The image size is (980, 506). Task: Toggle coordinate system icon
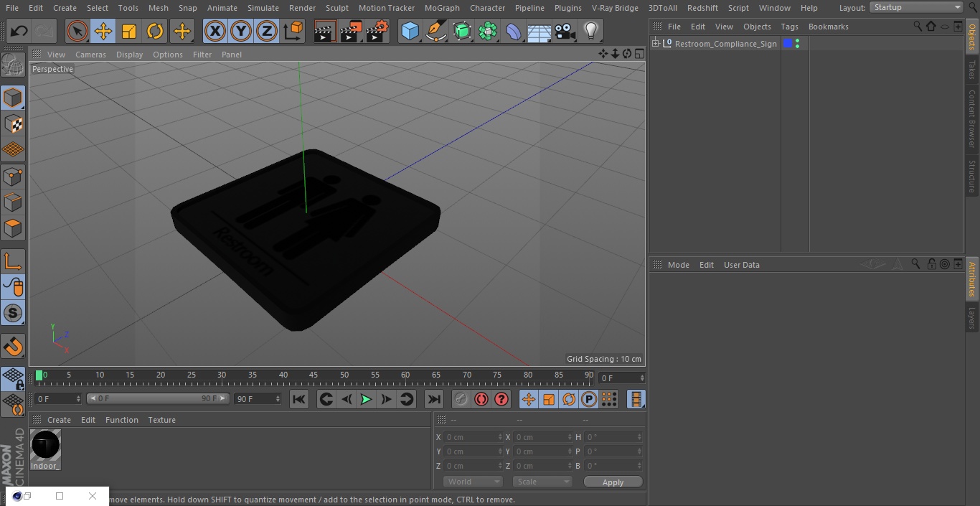click(293, 31)
